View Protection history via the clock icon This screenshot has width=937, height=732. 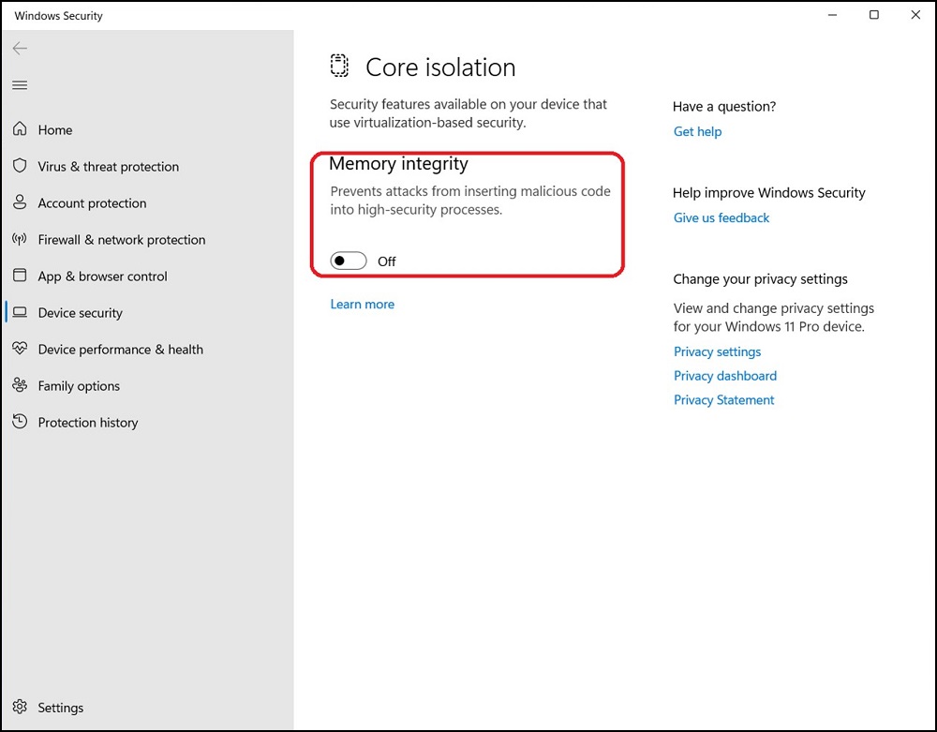click(x=19, y=422)
